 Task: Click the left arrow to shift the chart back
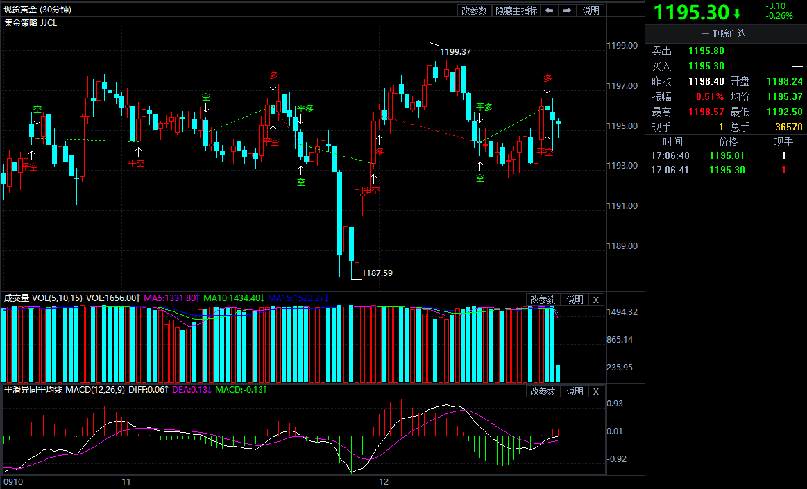549,10
